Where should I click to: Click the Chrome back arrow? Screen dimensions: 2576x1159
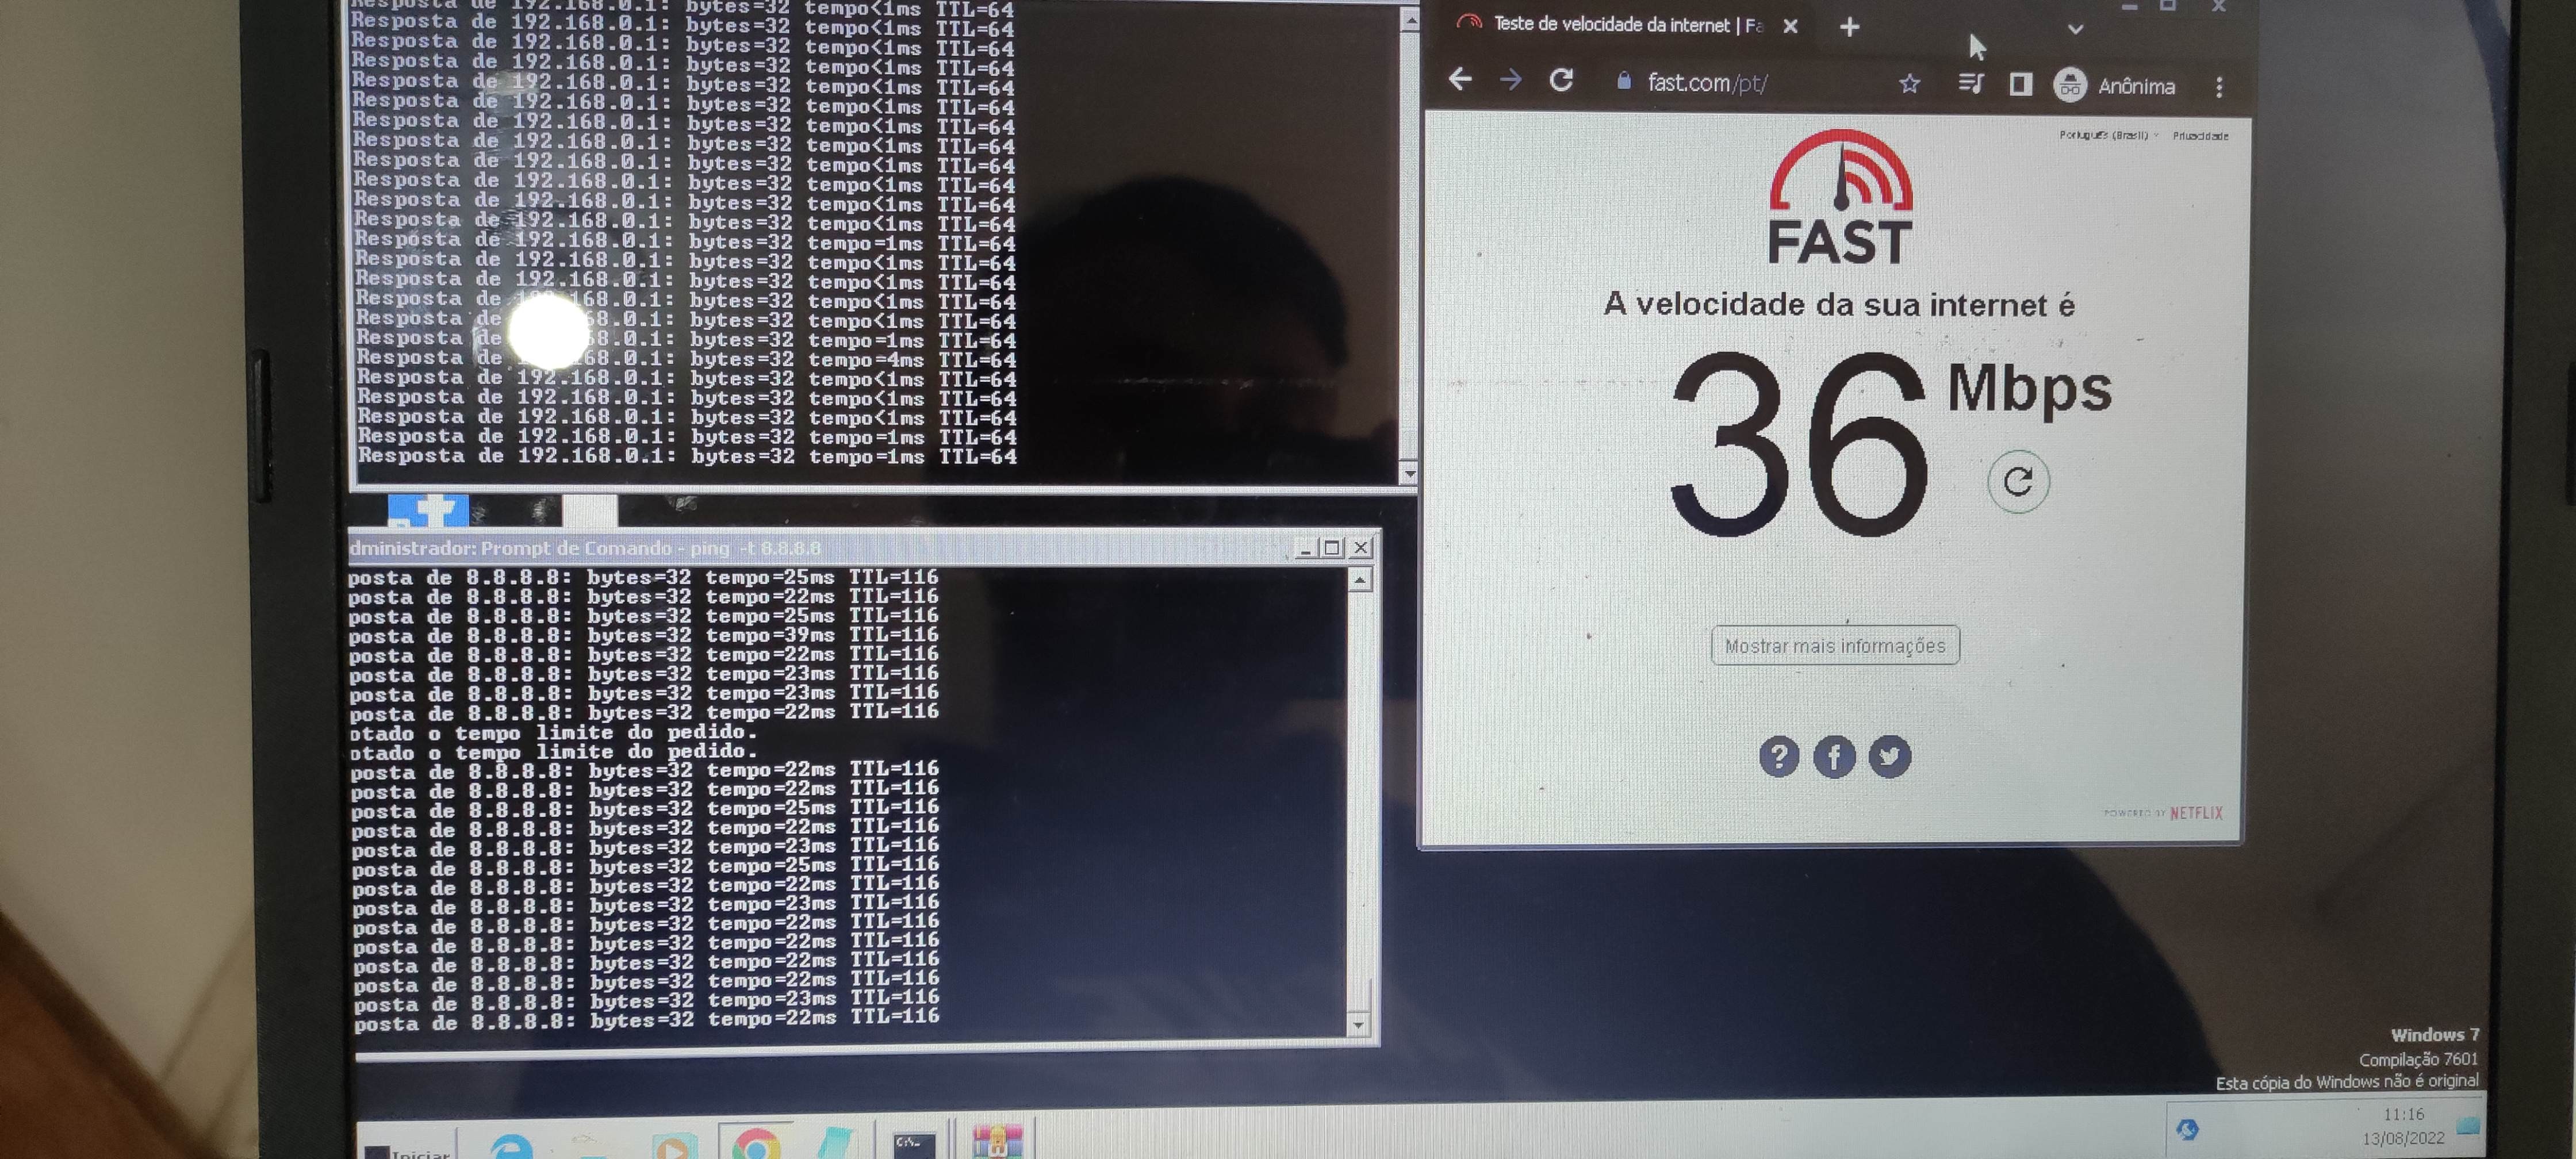[x=1460, y=80]
